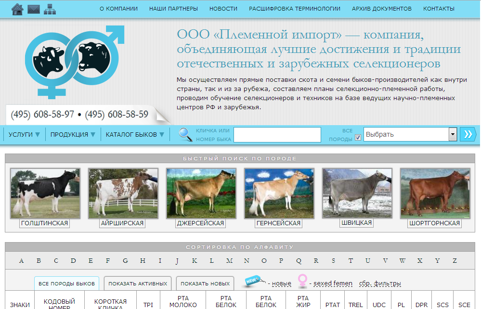Screen dimensions: 481x309
Task: Click the bull name search field
Action: click(x=277, y=135)
